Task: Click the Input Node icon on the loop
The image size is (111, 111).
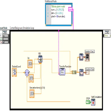Action: (5, 32)
